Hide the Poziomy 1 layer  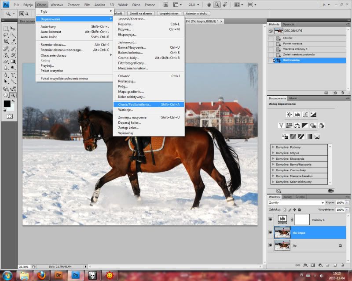point(270,219)
